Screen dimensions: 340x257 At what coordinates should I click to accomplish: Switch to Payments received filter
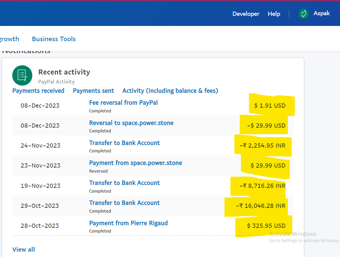point(38,91)
